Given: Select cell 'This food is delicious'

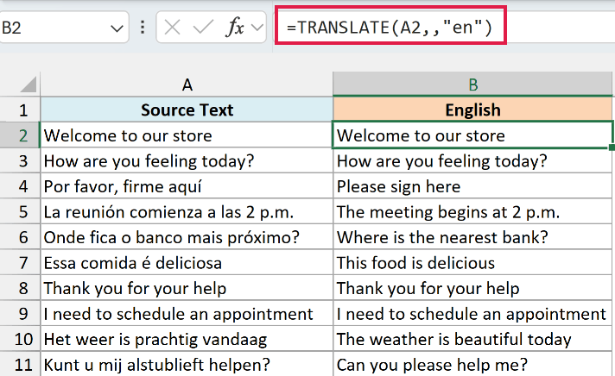Looking at the screenshot, I should (472, 262).
